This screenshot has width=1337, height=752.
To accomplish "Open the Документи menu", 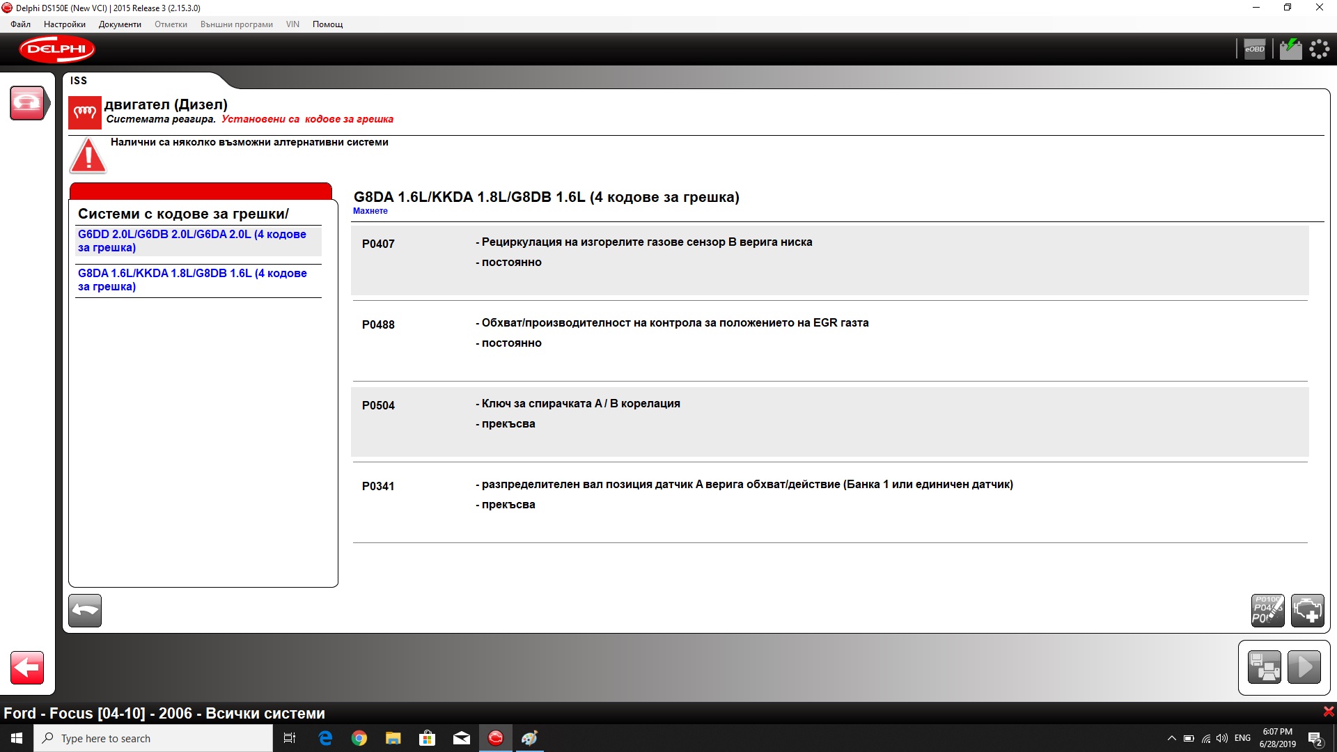I will click(120, 24).
